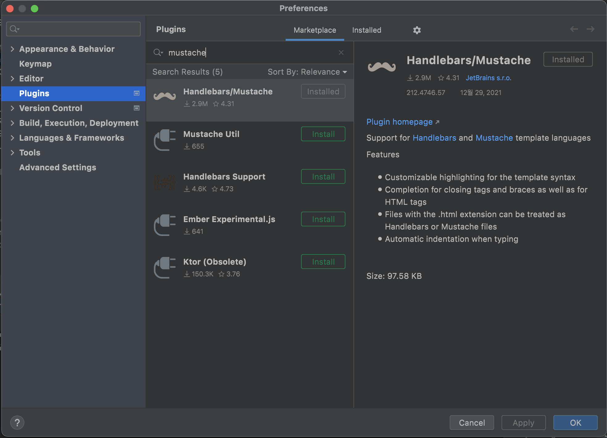Click the Cancel button

pyautogui.click(x=472, y=423)
